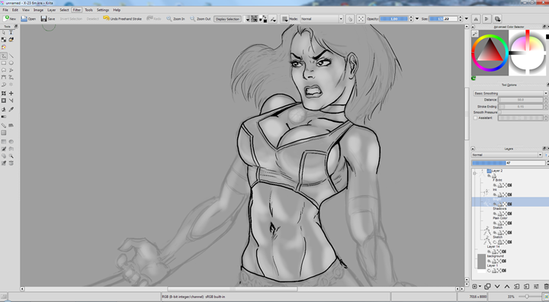Enable the Assistant checkbox
This screenshot has height=302, width=549.
point(476,118)
